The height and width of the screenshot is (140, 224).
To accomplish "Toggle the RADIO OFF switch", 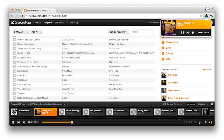I will [x=191, y=104].
